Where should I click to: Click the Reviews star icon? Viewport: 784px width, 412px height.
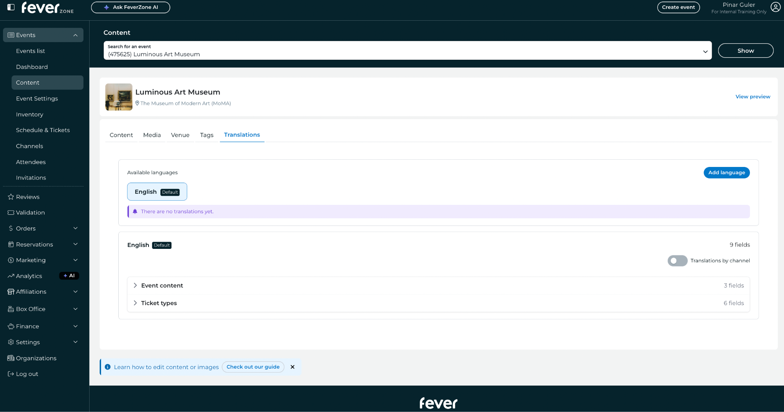point(11,197)
